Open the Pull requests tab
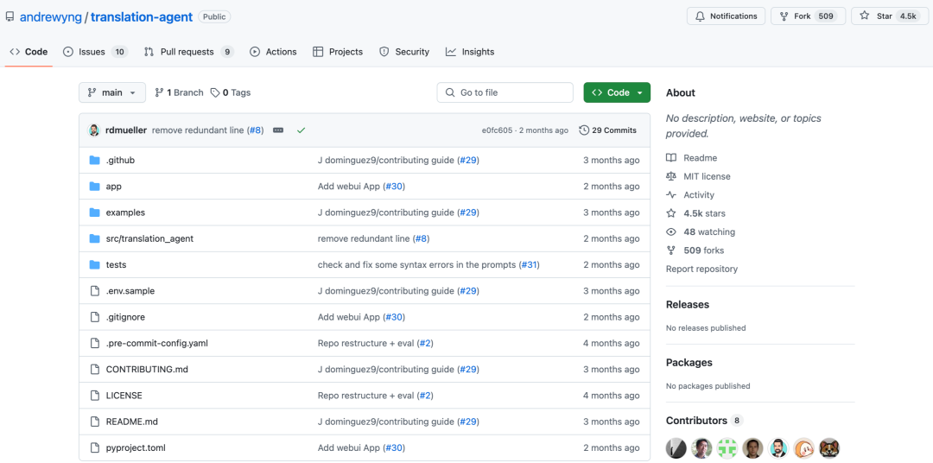 click(x=188, y=52)
